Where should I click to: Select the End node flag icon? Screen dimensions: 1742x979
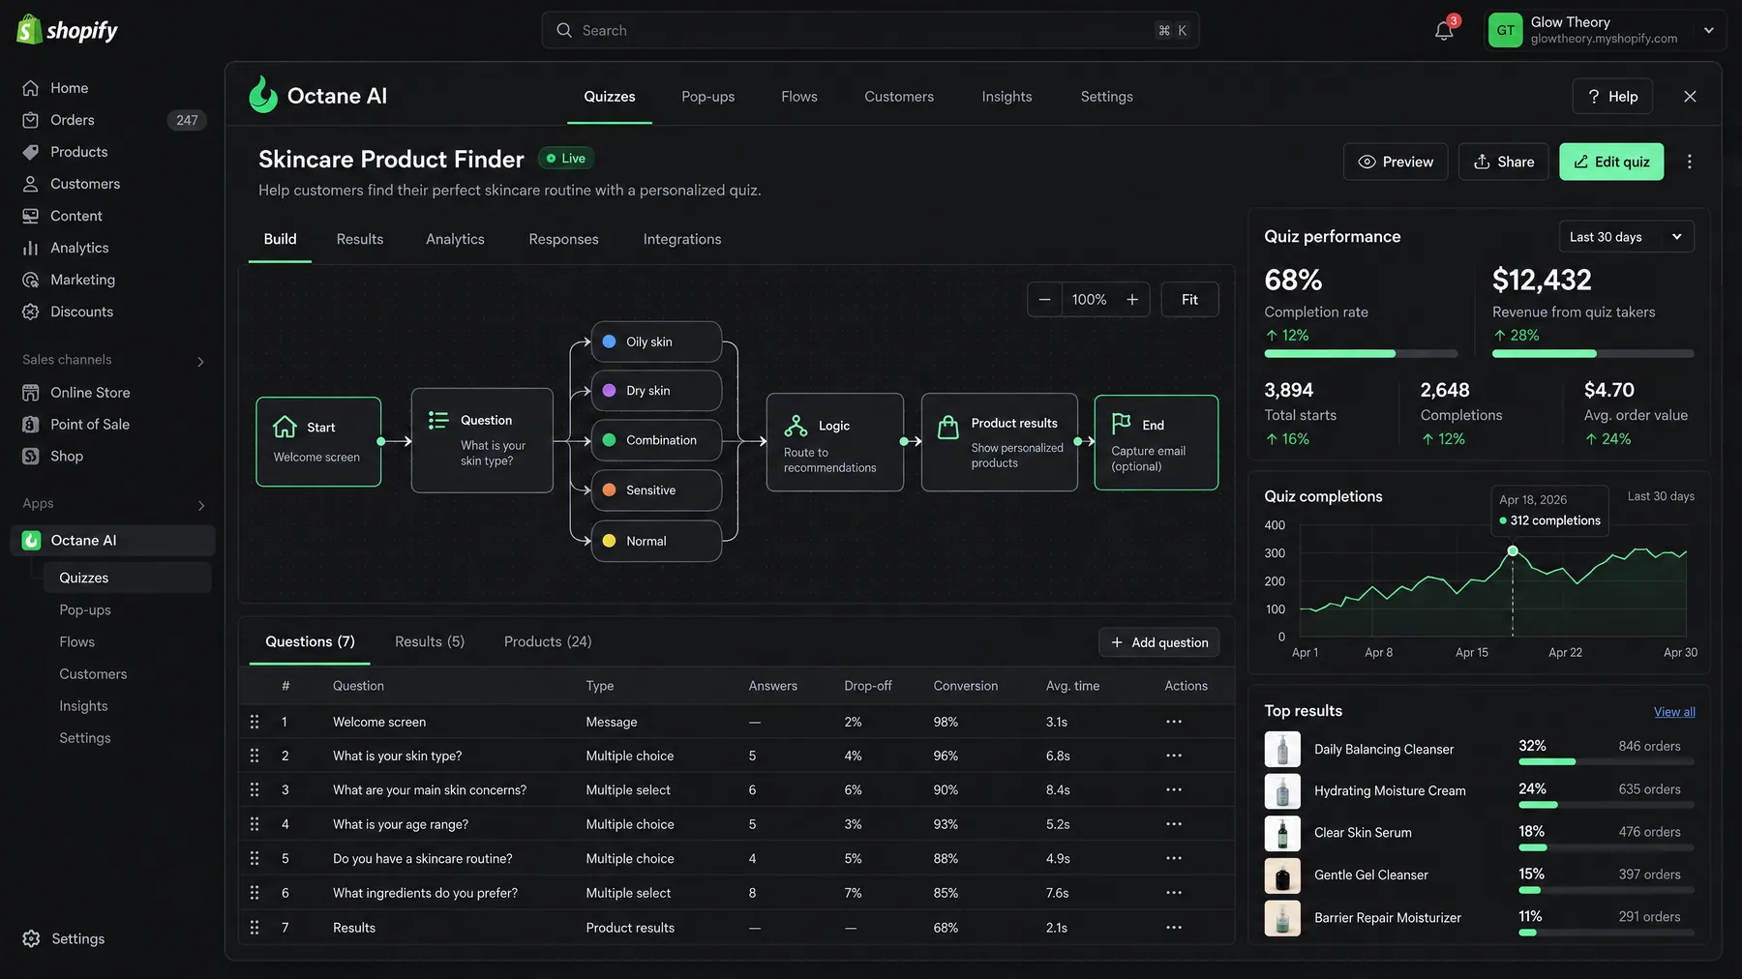point(1122,424)
